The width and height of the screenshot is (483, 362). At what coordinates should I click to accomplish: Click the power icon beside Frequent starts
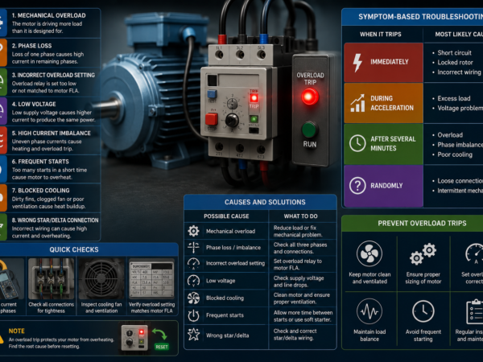(193, 315)
